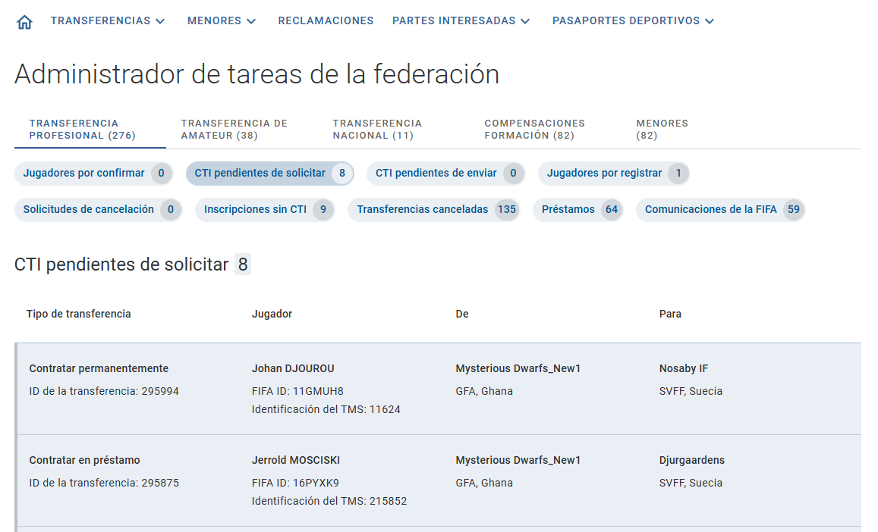This screenshot has height=532, width=878.
Task: Show CTI pendientes de enviar tasks
Action: (445, 174)
